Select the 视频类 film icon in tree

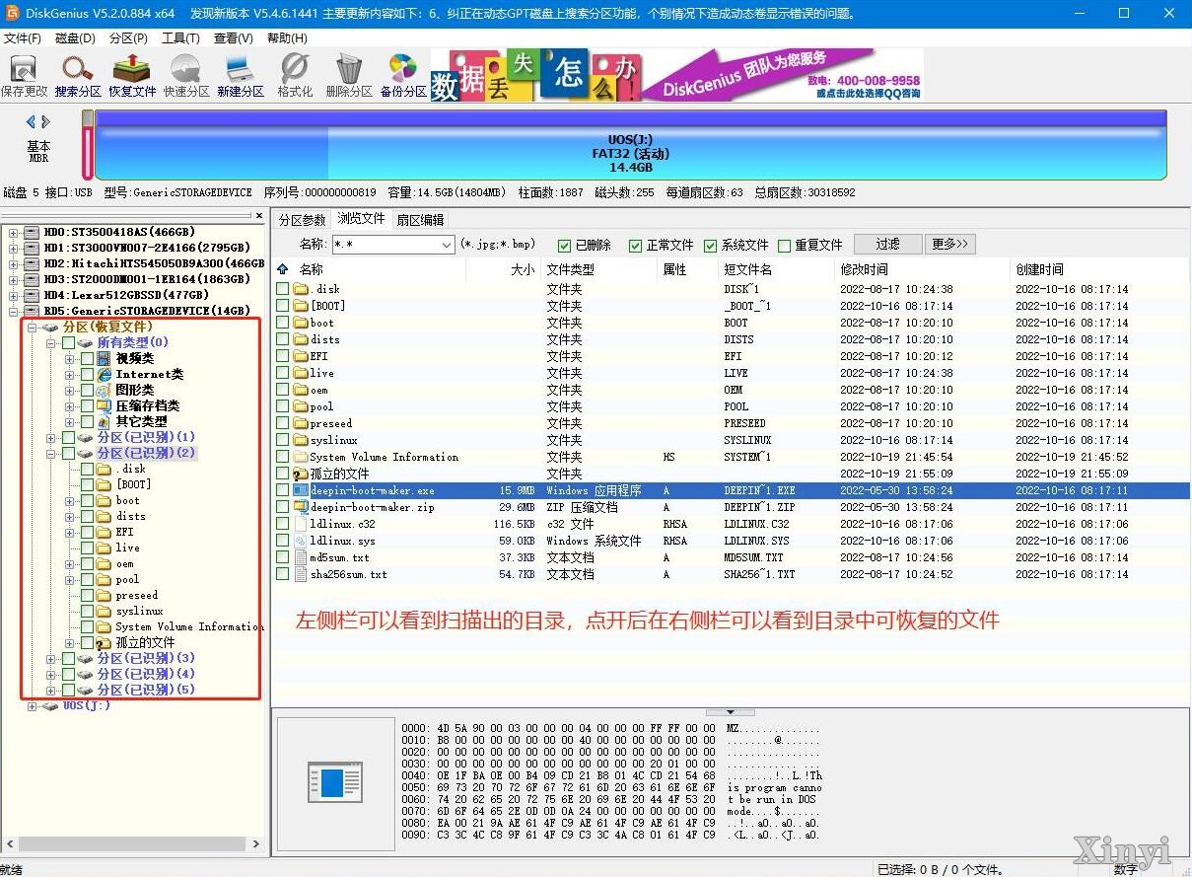tap(104, 358)
